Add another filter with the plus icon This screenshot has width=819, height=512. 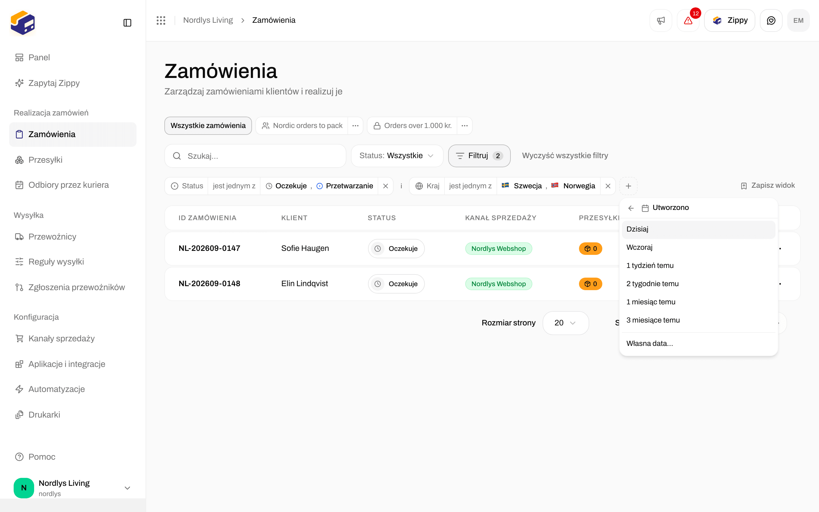click(628, 186)
